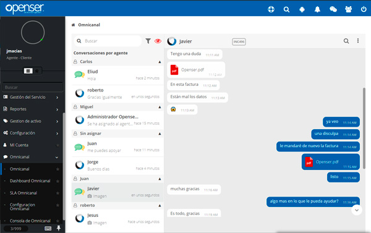Screen dimensions: 371x233
Task: Collapse the Miguel agent group
Action: coord(160,107)
